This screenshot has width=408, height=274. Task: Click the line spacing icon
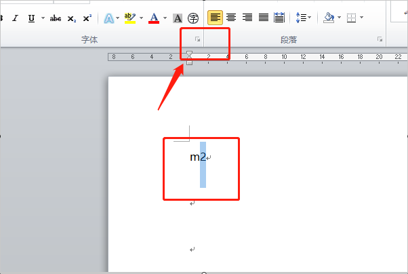(301, 18)
